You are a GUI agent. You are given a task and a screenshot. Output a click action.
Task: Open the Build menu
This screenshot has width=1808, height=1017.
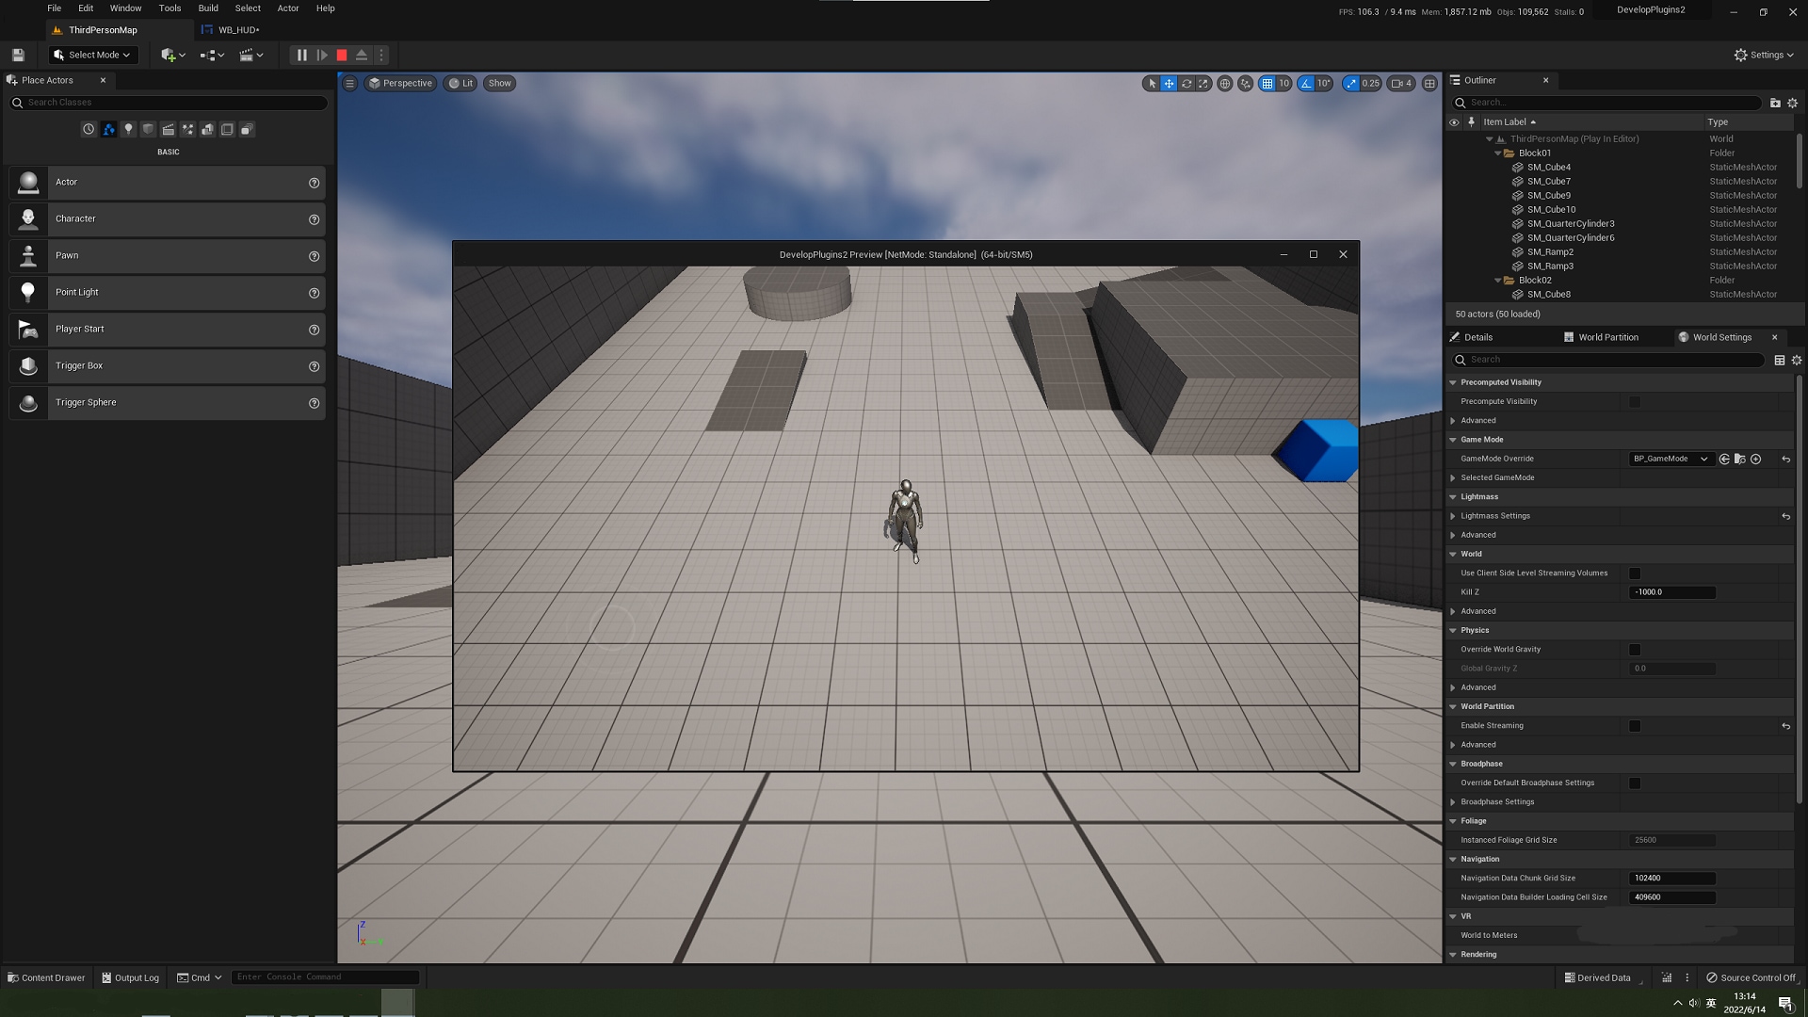coord(208,8)
